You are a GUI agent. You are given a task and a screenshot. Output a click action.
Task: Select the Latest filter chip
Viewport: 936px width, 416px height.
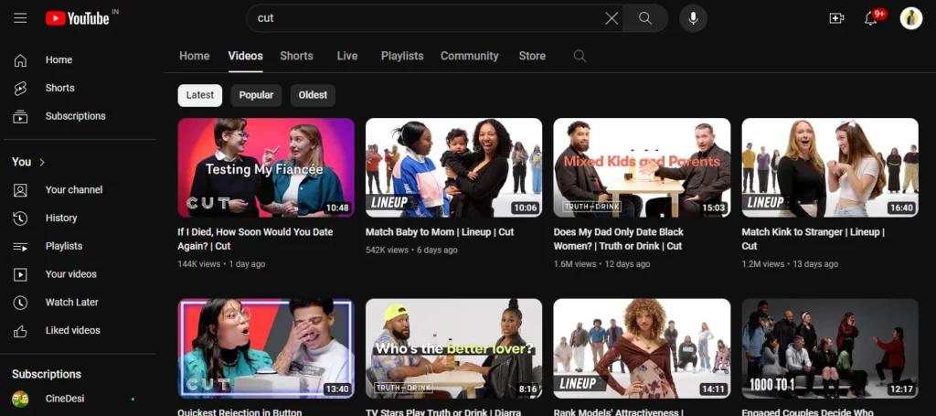point(200,95)
